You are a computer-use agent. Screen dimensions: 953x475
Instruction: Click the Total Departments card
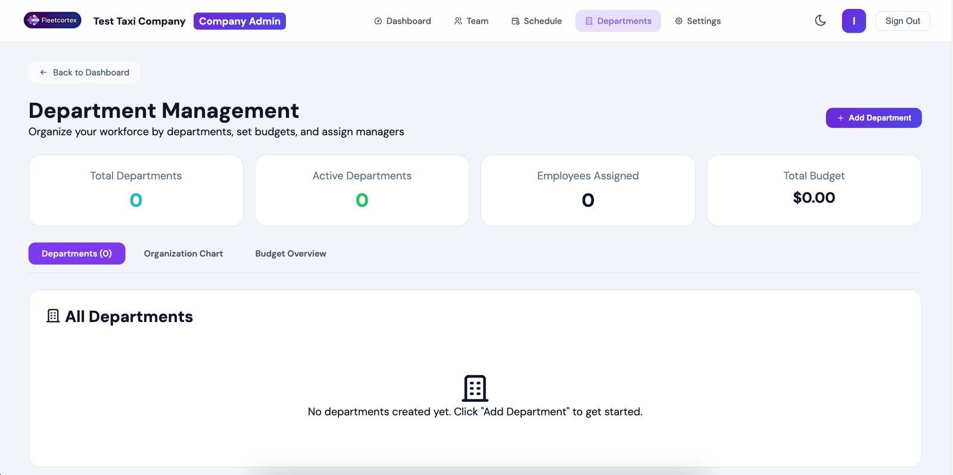click(136, 190)
